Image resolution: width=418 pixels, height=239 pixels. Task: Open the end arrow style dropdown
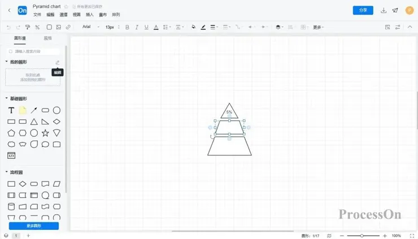click(x=264, y=27)
